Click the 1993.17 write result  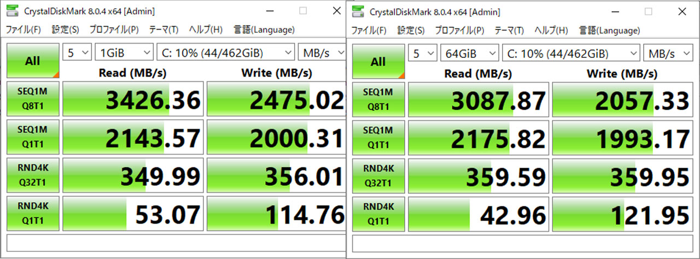[x=622, y=138]
